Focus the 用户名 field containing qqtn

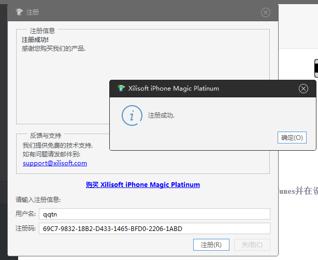point(154,214)
